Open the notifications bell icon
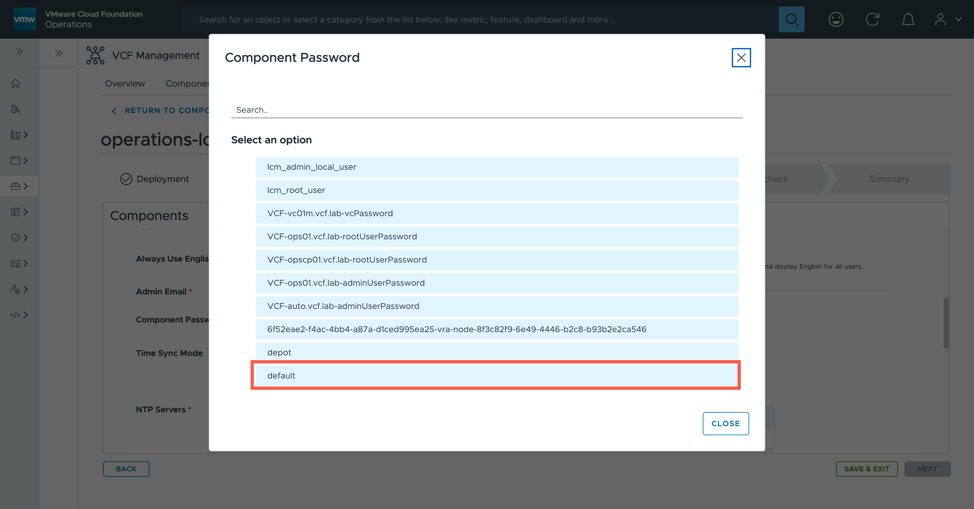 pos(908,19)
